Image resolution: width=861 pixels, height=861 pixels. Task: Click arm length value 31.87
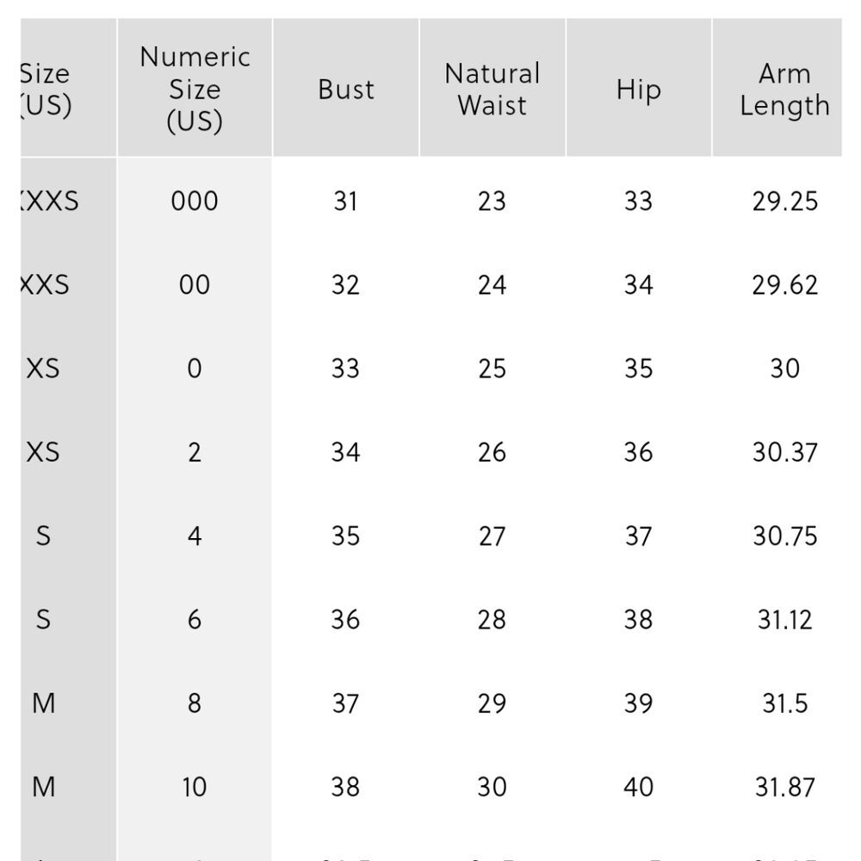pyautogui.click(x=784, y=787)
